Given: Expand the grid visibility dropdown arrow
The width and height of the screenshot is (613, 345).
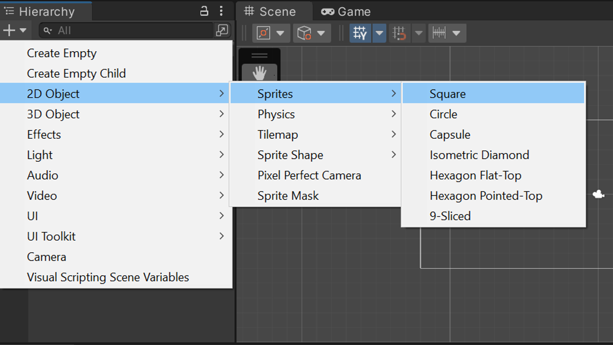Looking at the screenshot, I should pos(379,33).
